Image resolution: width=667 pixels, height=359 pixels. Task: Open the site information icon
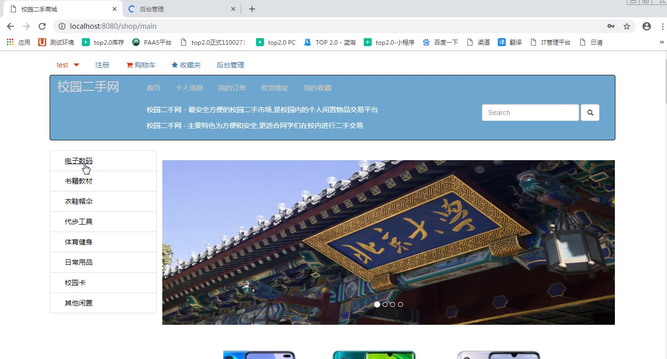[62, 26]
